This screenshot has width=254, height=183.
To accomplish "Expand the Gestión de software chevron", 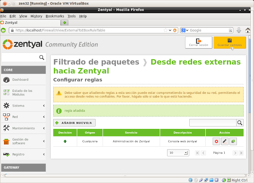I will click(44, 141).
